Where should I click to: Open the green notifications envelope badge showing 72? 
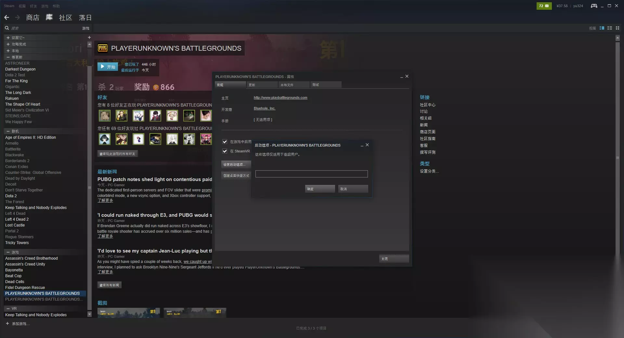pyautogui.click(x=544, y=6)
